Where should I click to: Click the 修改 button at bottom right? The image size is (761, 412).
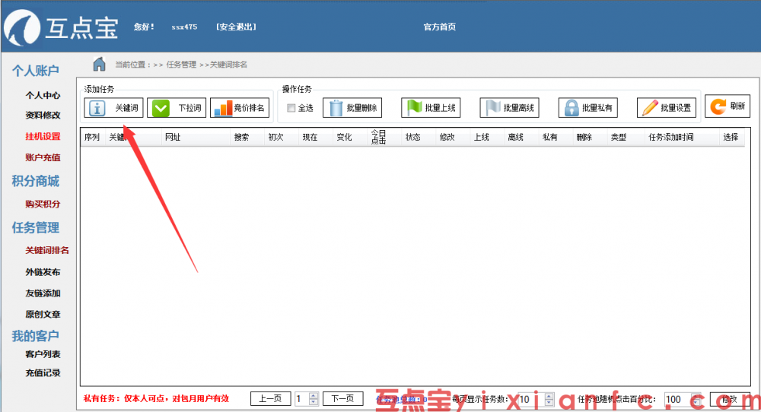pyautogui.click(x=730, y=399)
